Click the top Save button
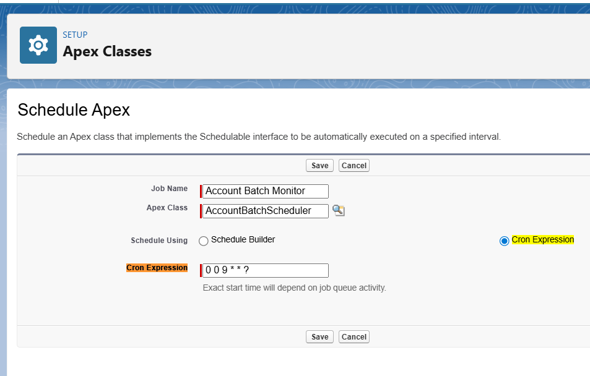 coord(319,165)
